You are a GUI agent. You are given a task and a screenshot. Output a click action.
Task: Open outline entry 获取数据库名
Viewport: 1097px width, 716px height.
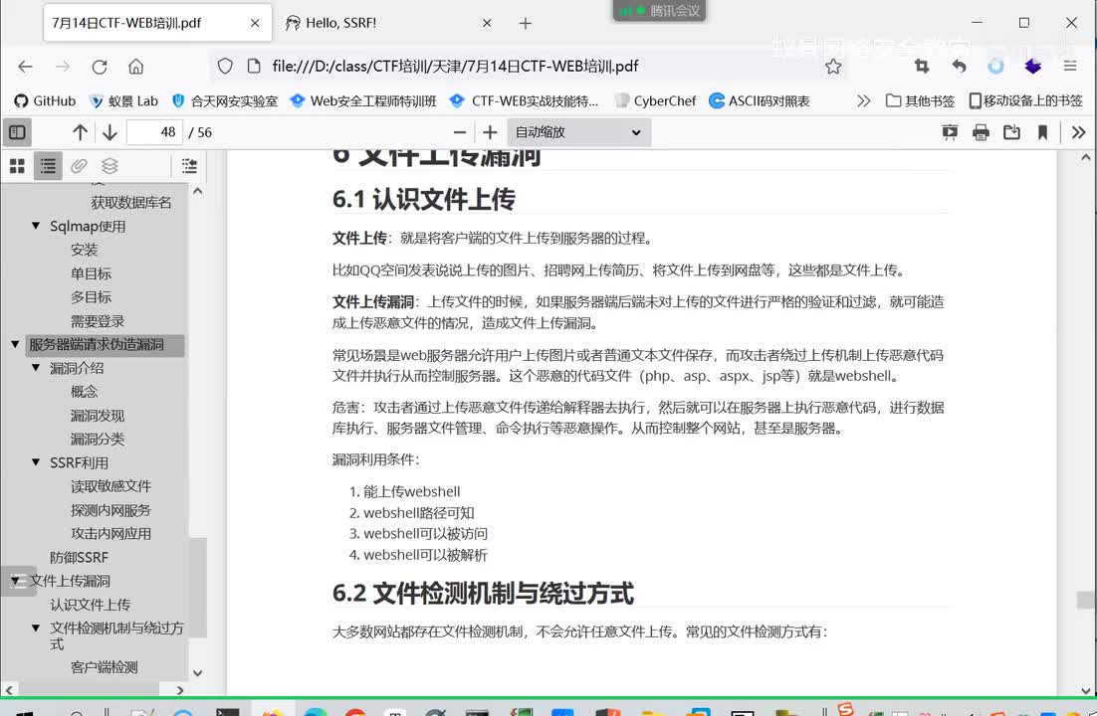(x=130, y=202)
